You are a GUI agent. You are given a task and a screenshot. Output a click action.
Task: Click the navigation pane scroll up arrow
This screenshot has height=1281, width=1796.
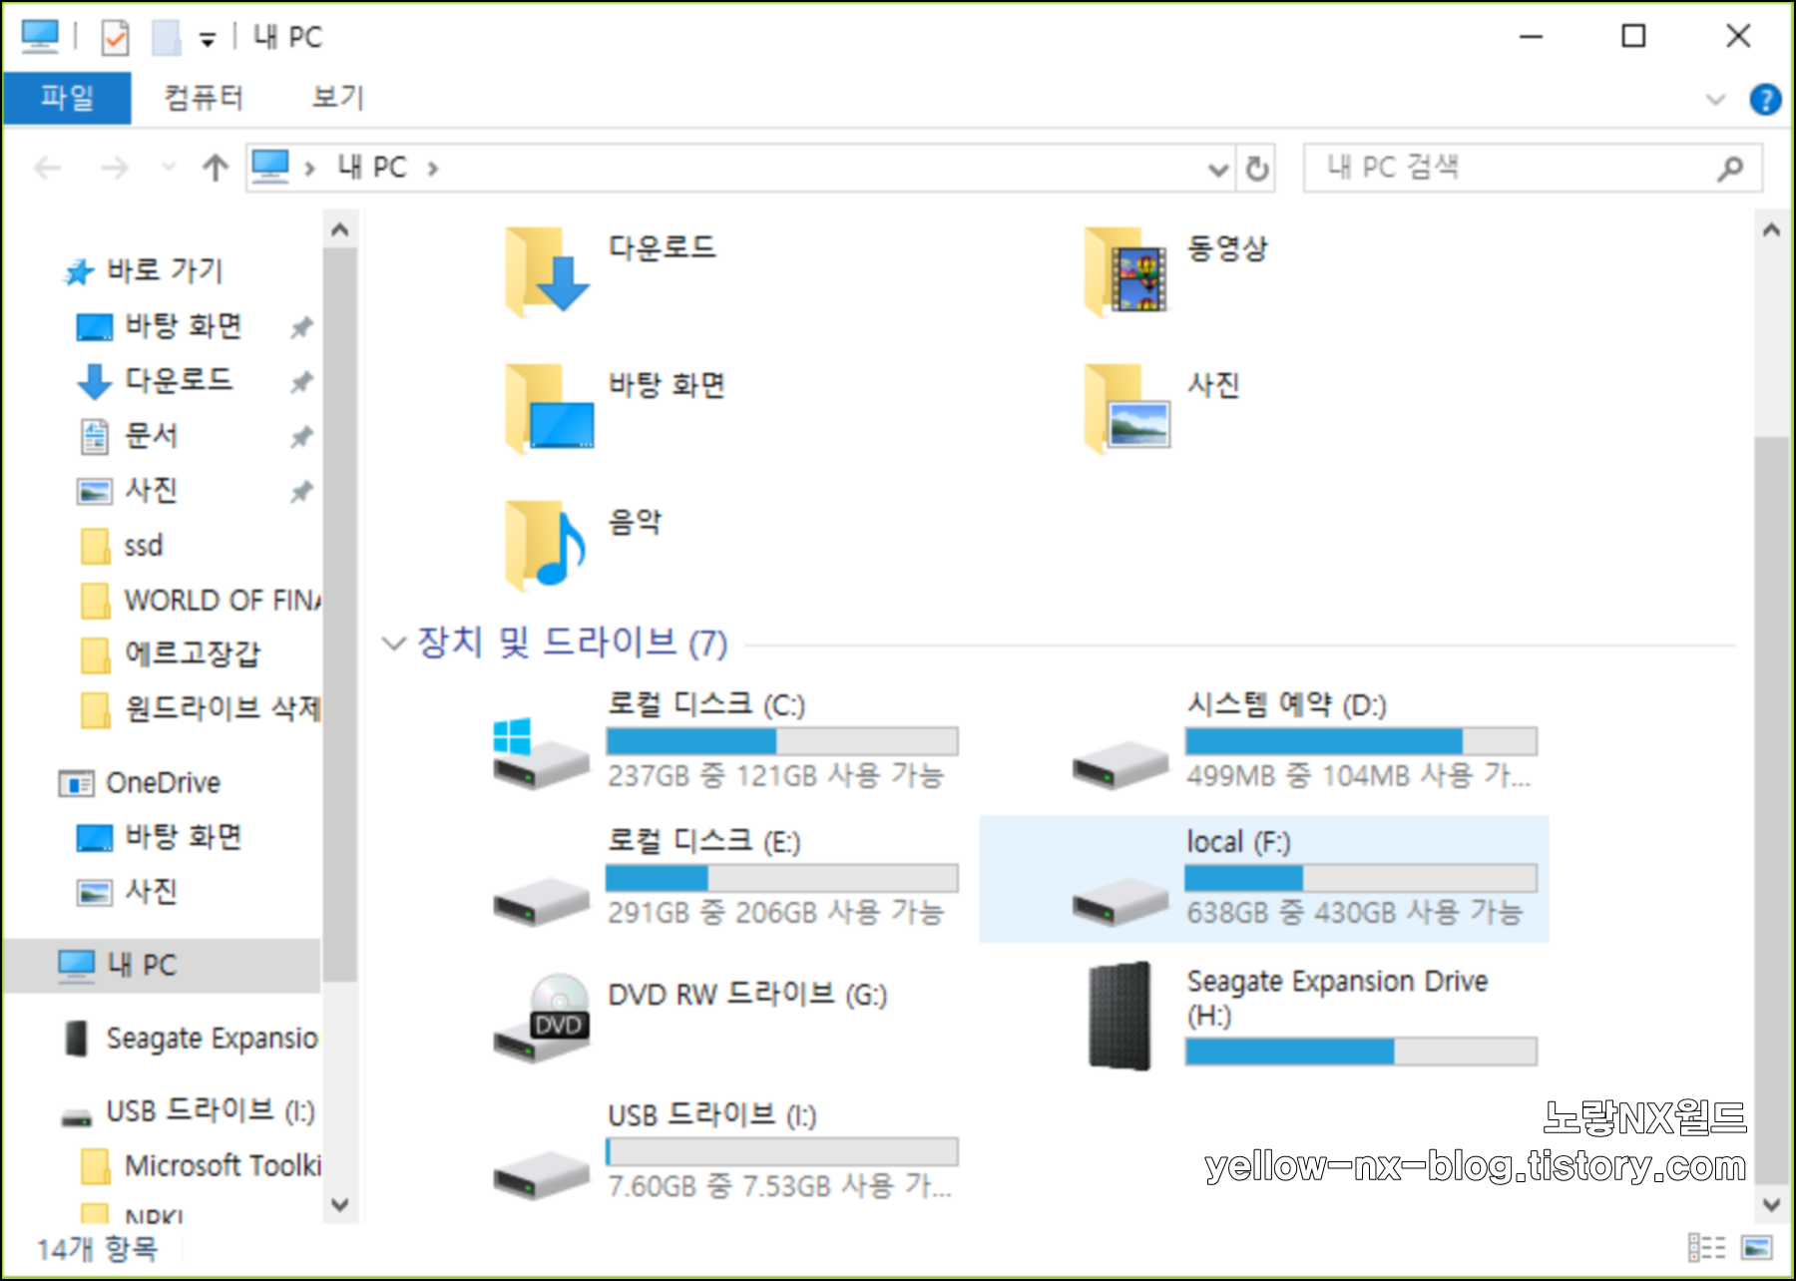[x=339, y=230]
